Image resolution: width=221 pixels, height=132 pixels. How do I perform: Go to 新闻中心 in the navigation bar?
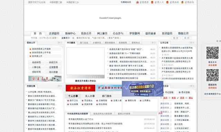(x=70, y=33)
